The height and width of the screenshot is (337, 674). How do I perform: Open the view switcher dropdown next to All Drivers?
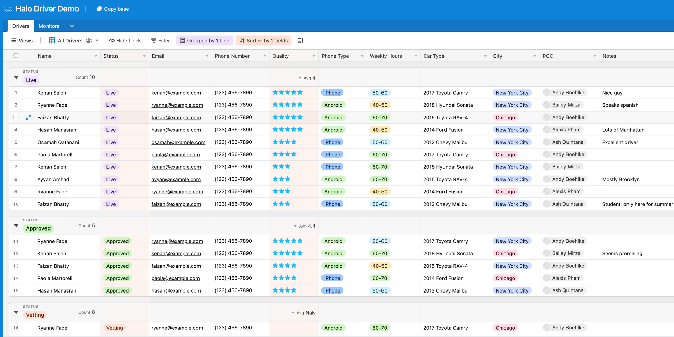coord(97,40)
